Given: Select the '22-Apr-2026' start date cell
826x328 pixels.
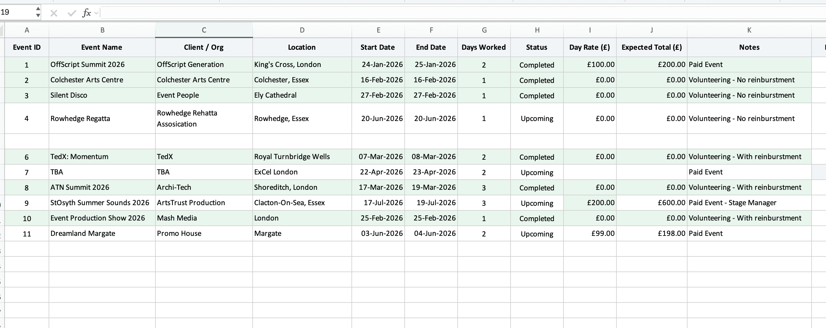Looking at the screenshot, I should coord(378,172).
